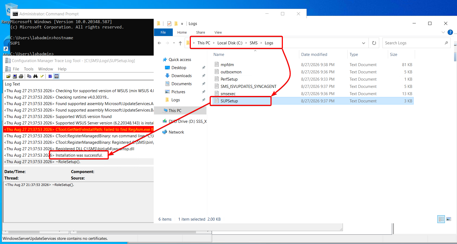This screenshot has height=244, width=457.
Task: Click the File tab in Explorer ribbon
Action: tap(163, 32)
